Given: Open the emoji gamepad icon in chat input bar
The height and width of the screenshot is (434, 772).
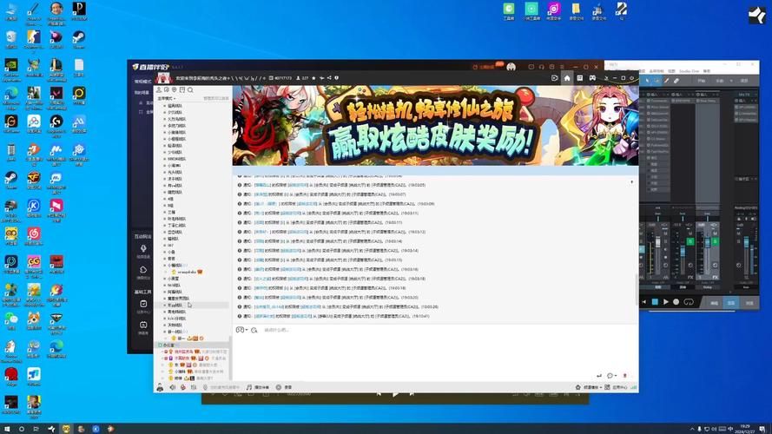Looking at the screenshot, I should (240, 330).
